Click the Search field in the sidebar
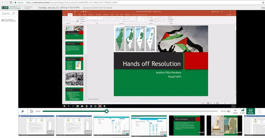 pos(6,14)
